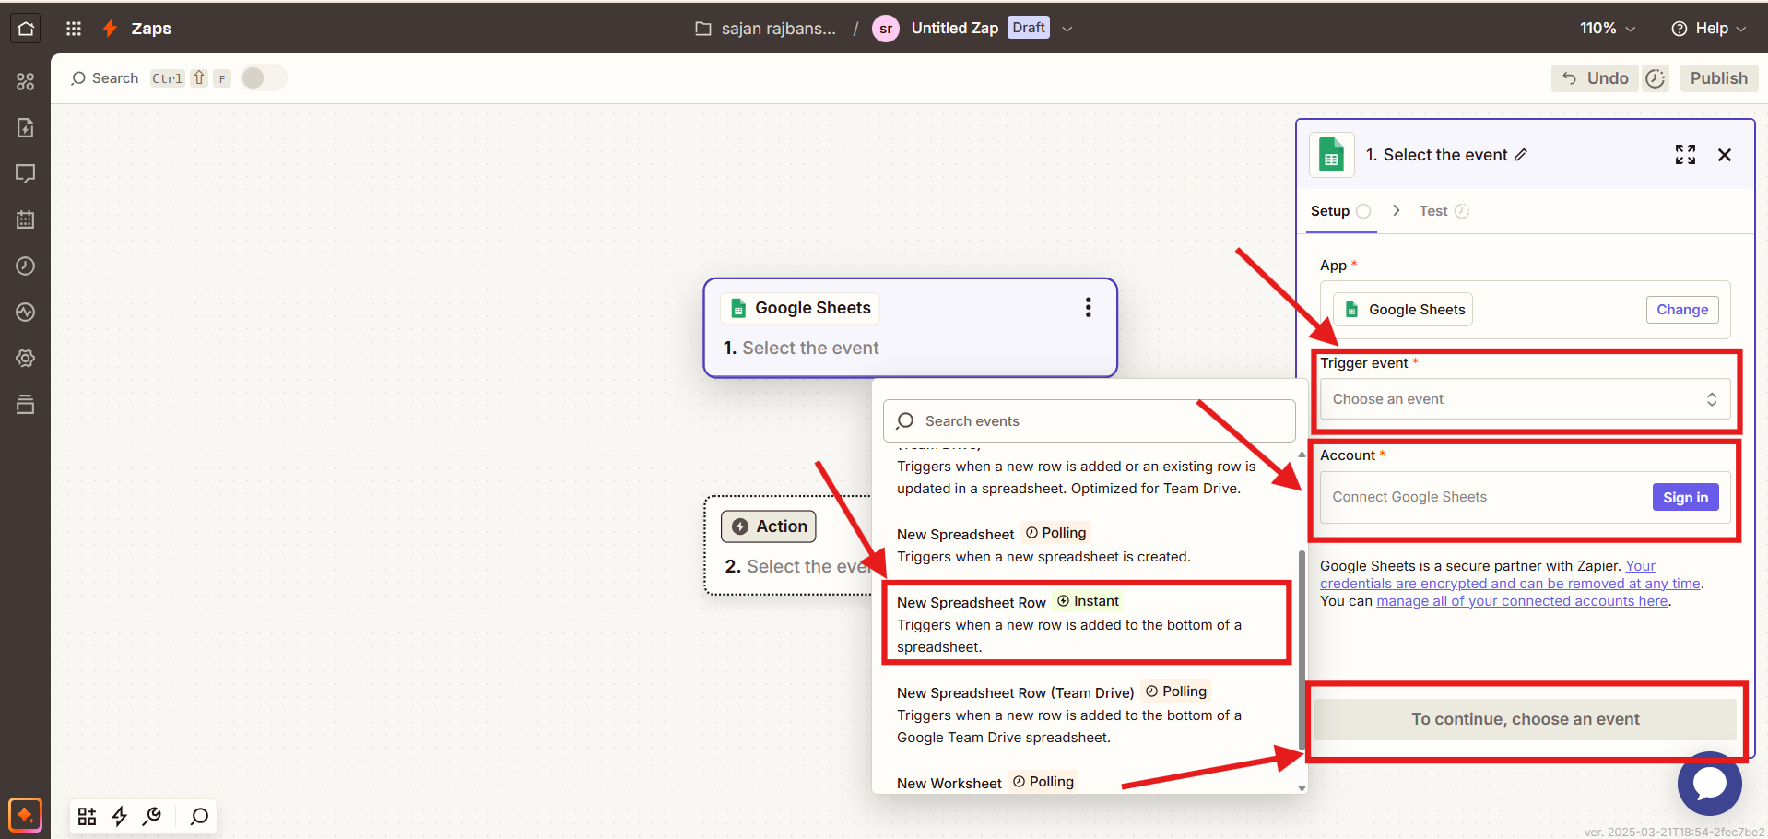Image resolution: width=1768 pixels, height=839 pixels.
Task: Select the New Worksheet trigger
Action: pyautogui.click(x=1088, y=782)
